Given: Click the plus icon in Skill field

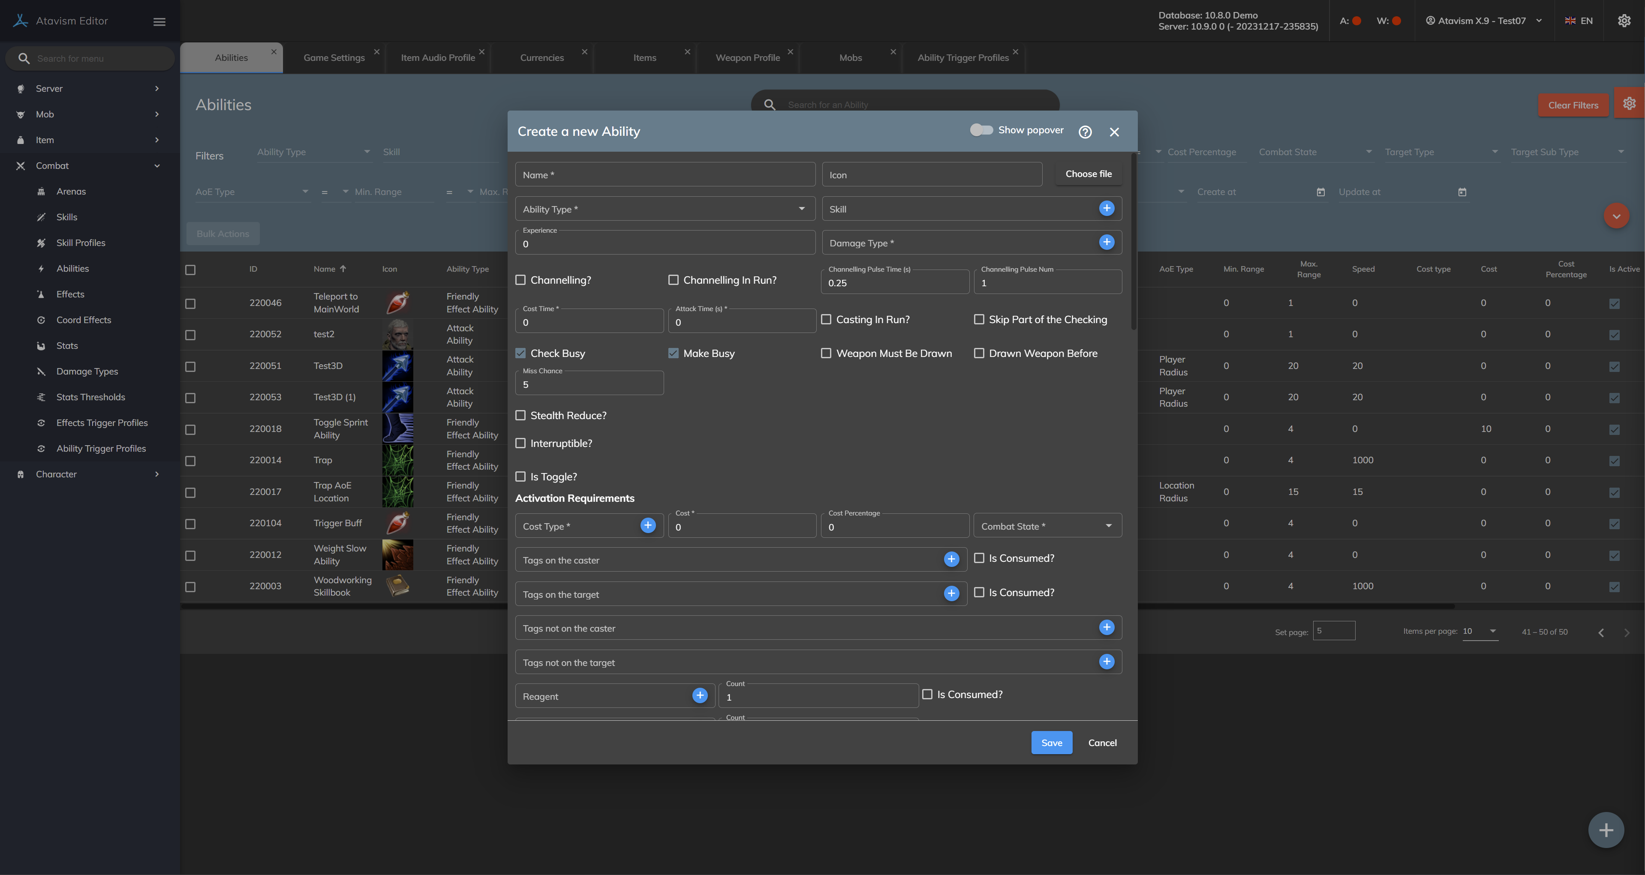Looking at the screenshot, I should pos(1106,208).
